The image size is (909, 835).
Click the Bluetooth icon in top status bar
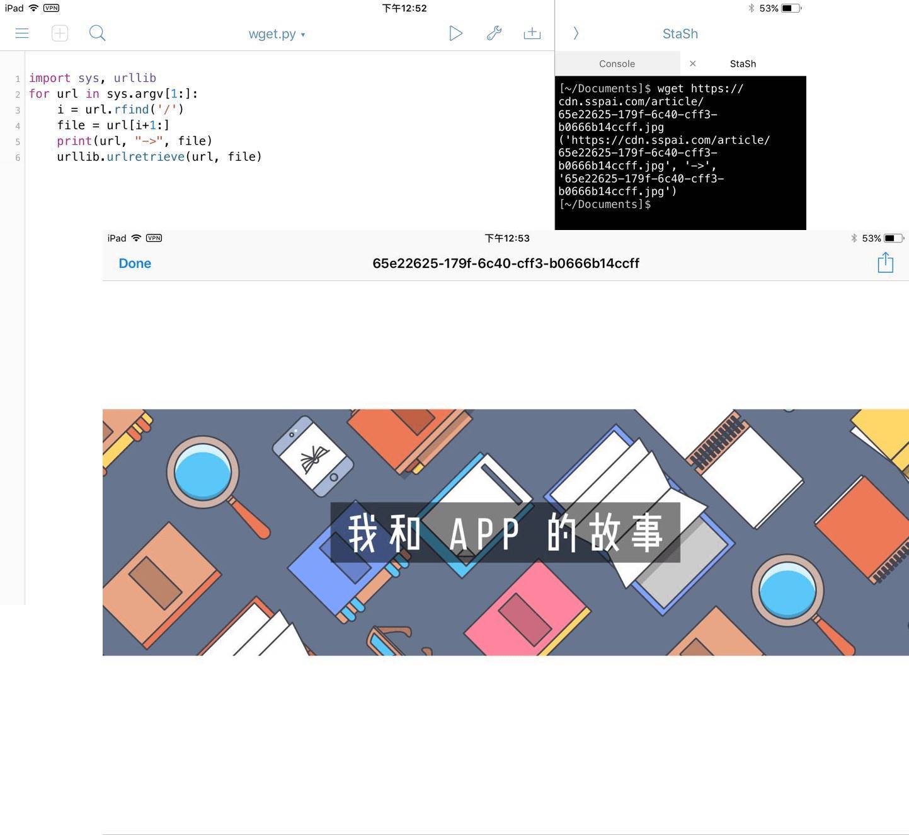[x=751, y=8]
